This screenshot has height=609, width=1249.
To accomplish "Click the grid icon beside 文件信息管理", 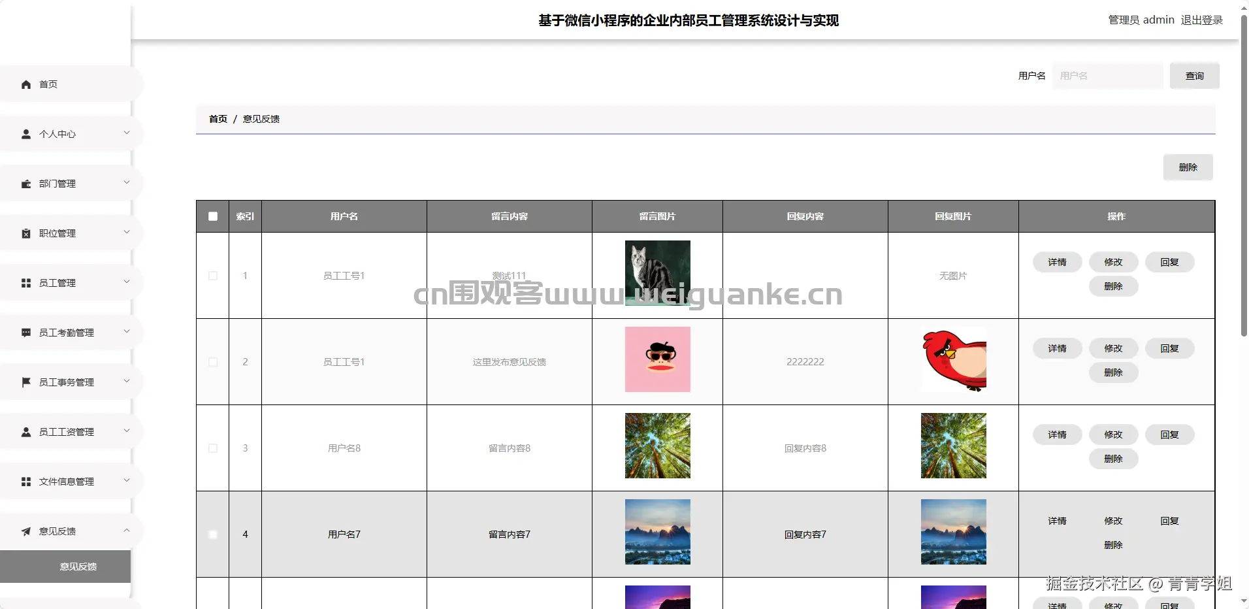I will click(26, 482).
